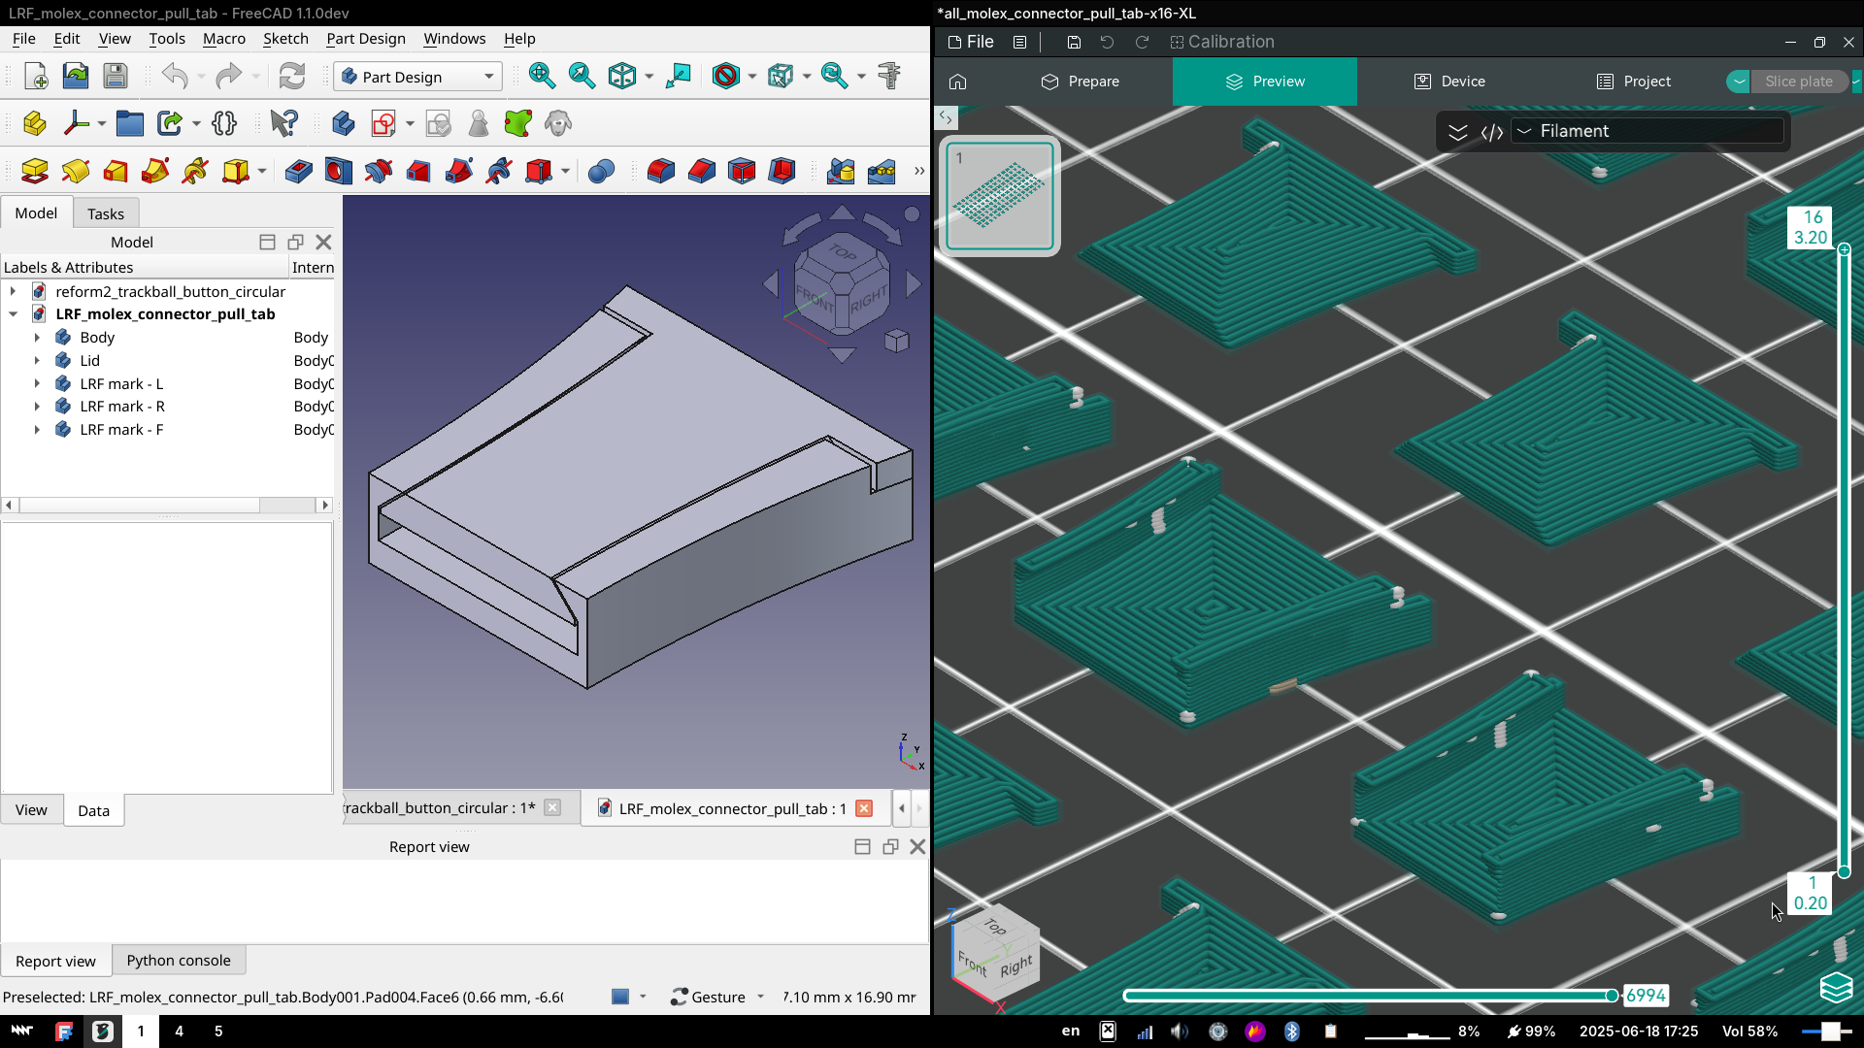Click the Create Body icon

(343, 123)
